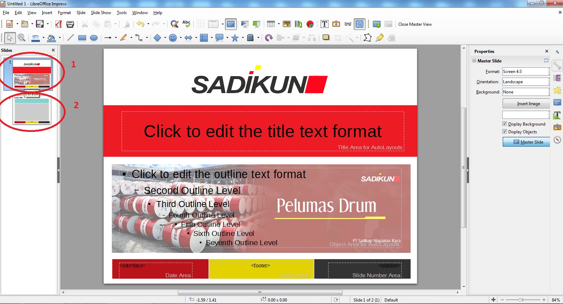Collapse the Master Slide section
The height and width of the screenshot is (304, 563).
tap(474, 61)
